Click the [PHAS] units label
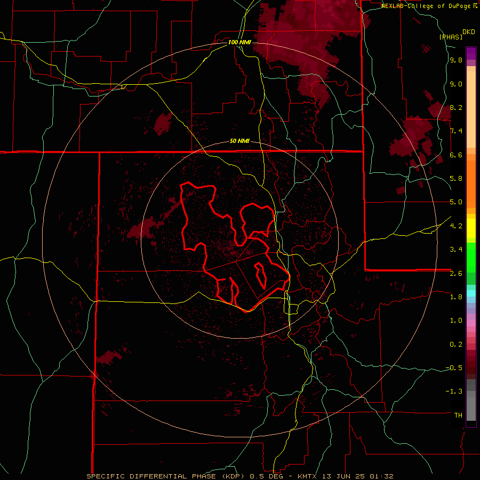 pyautogui.click(x=451, y=37)
